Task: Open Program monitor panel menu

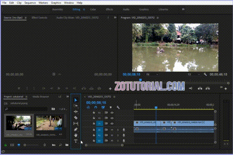Action: pyautogui.click(x=158, y=18)
